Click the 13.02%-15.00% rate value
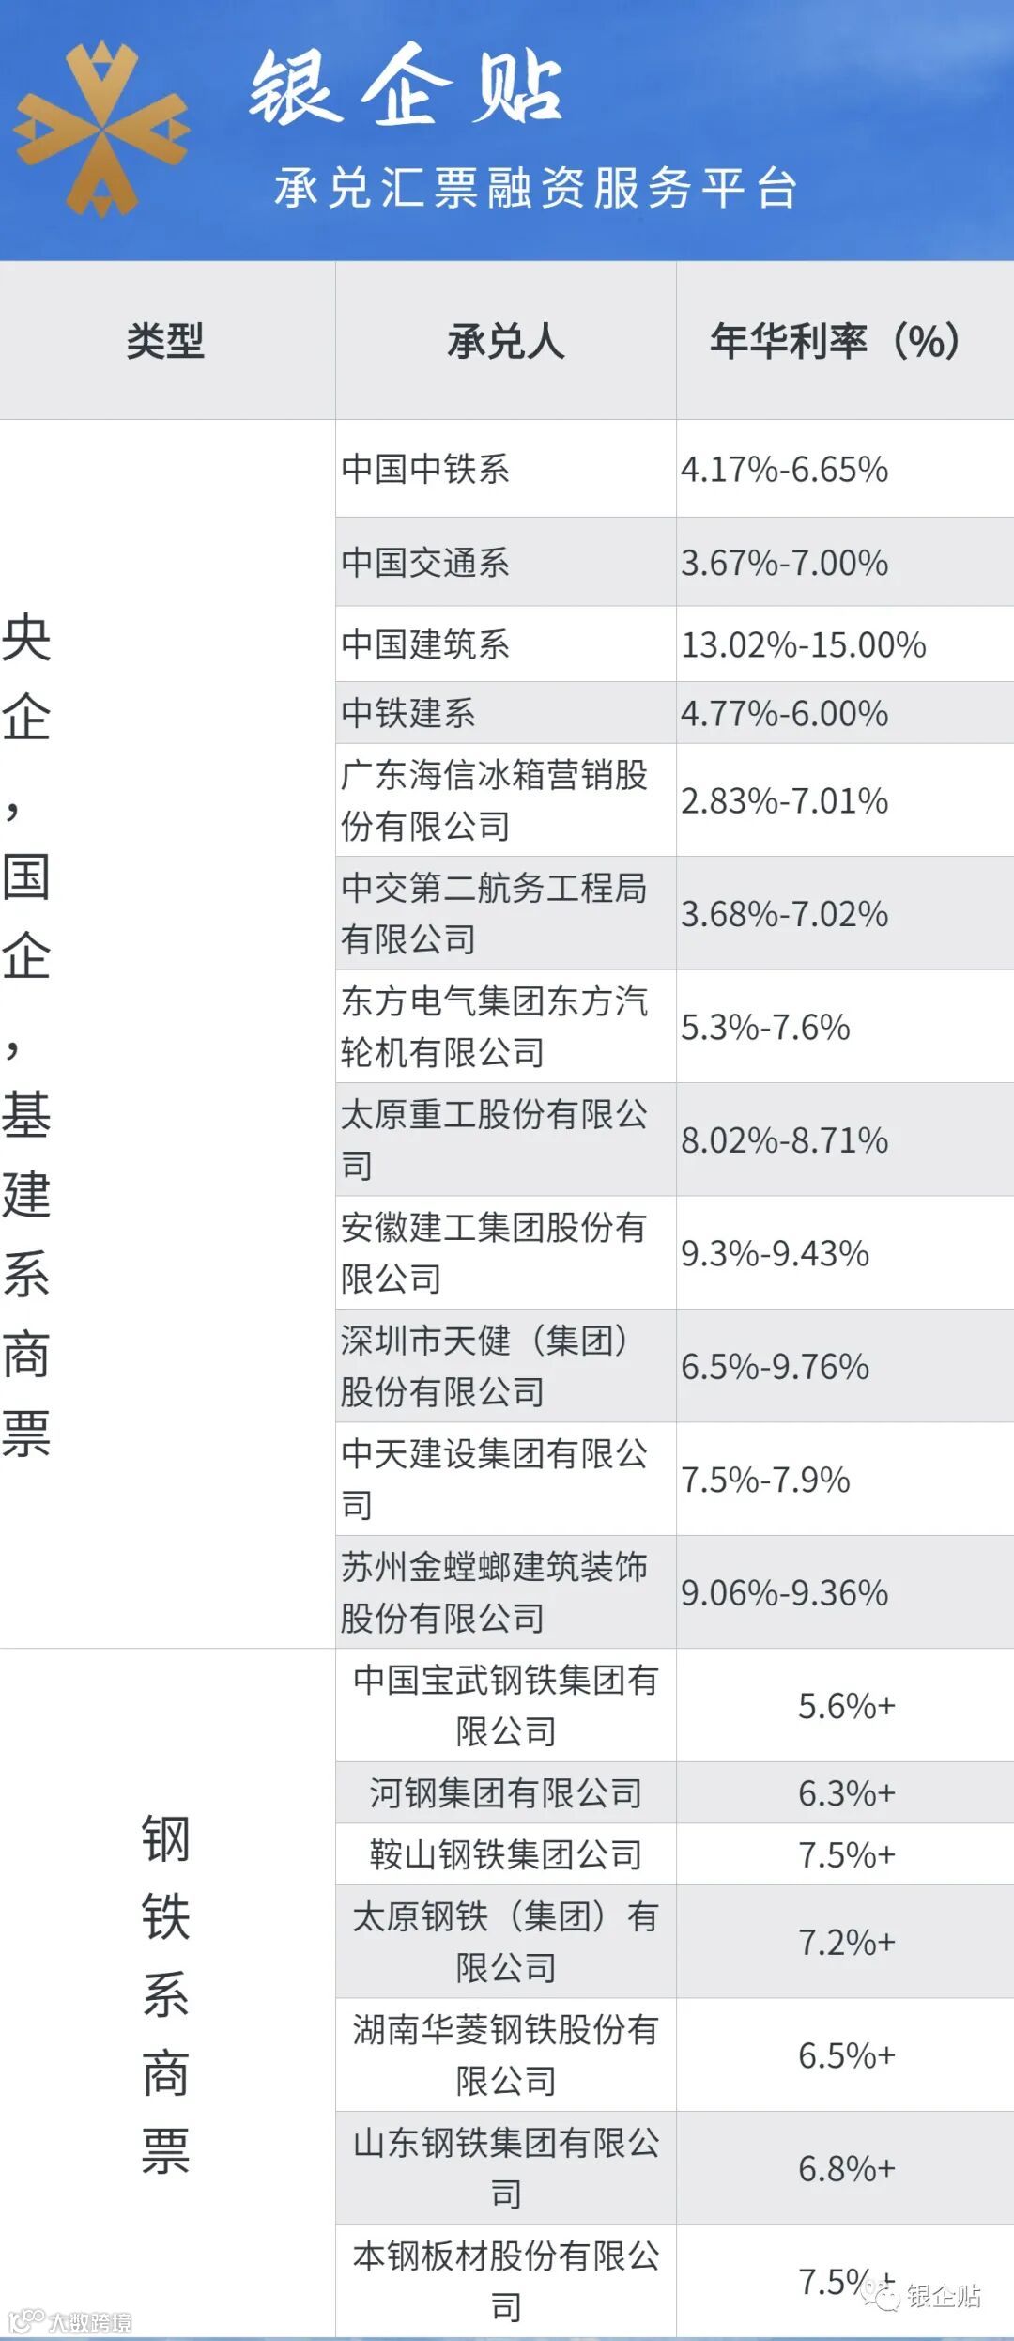 coord(804,644)
